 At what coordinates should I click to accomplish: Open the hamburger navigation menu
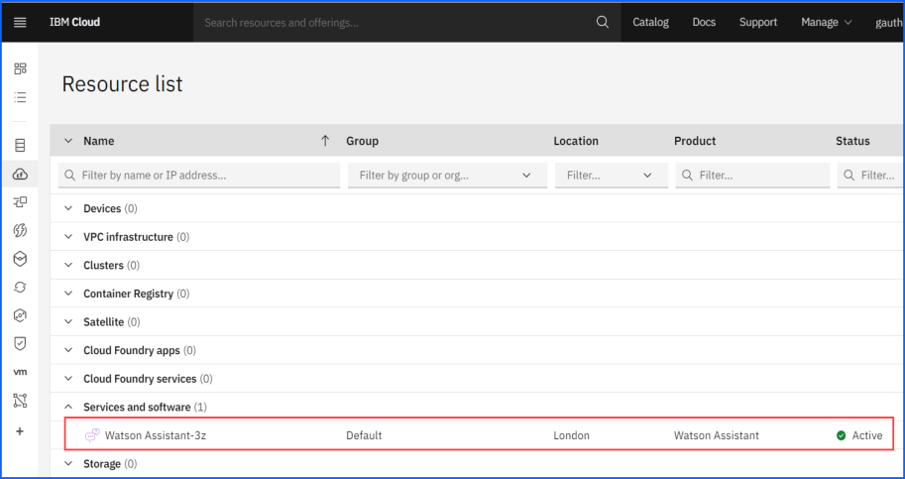(x=20, y=22)
